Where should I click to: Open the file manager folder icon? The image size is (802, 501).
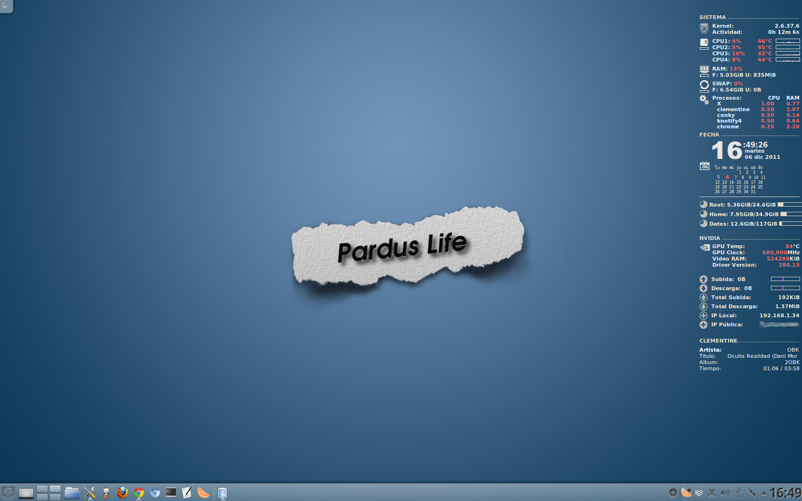[x=72, y=493]
